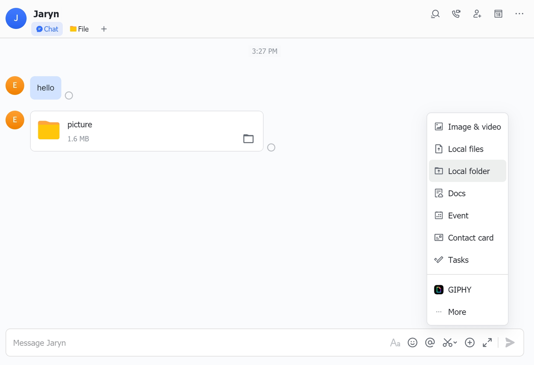Click the scissors screenshot icon

(447, 343)
